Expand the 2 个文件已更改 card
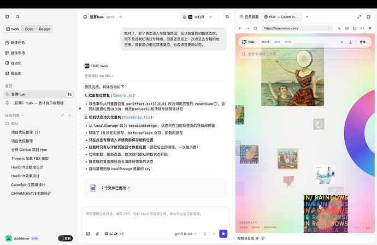Viewport: 377px width, 245px height. click(x=156, y=188)
